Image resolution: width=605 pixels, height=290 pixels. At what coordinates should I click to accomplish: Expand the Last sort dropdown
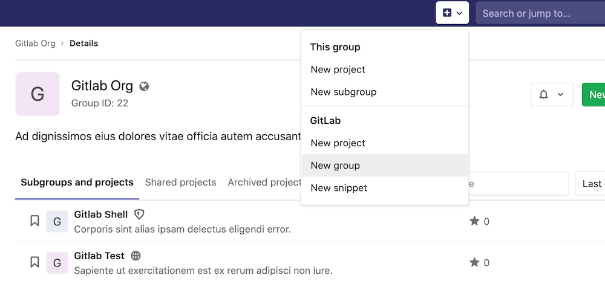click(x=590, y=184)
